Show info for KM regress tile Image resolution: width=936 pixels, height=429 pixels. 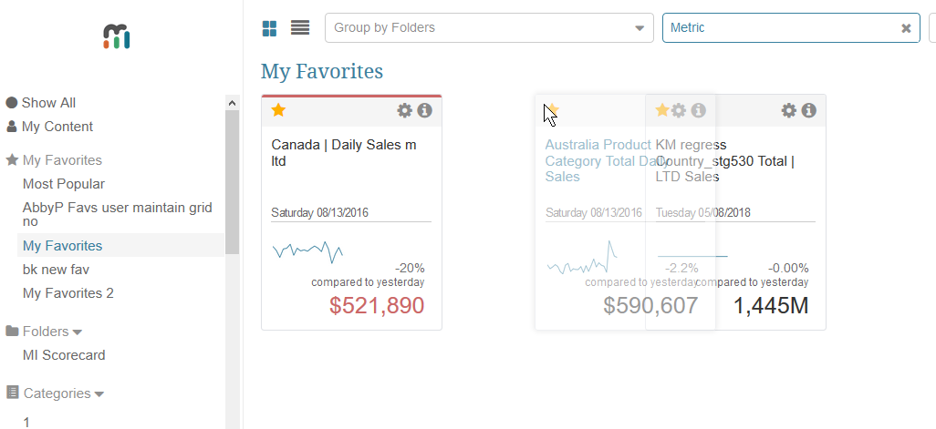click(x=809, y=110)
